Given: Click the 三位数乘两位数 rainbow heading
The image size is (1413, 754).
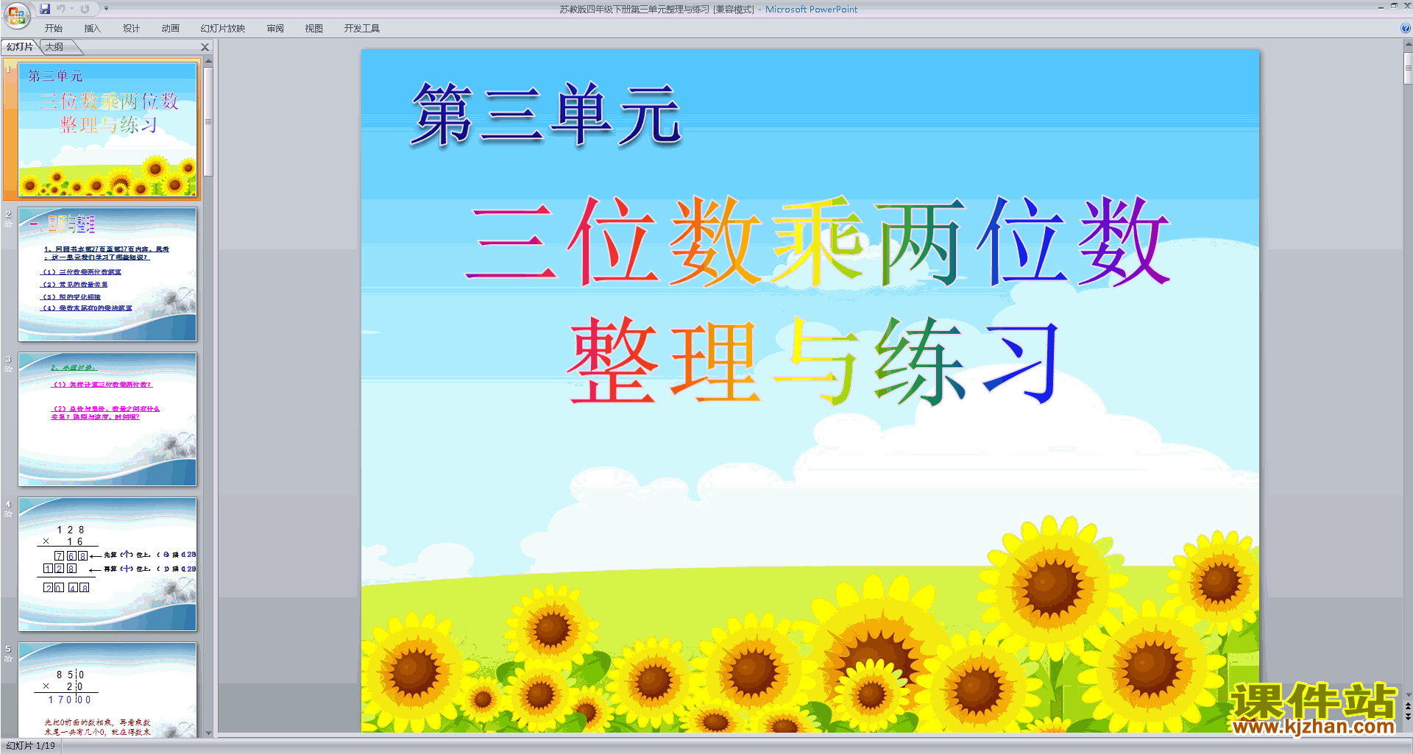Looking at the screenshot, I should [x=818, y=241].
